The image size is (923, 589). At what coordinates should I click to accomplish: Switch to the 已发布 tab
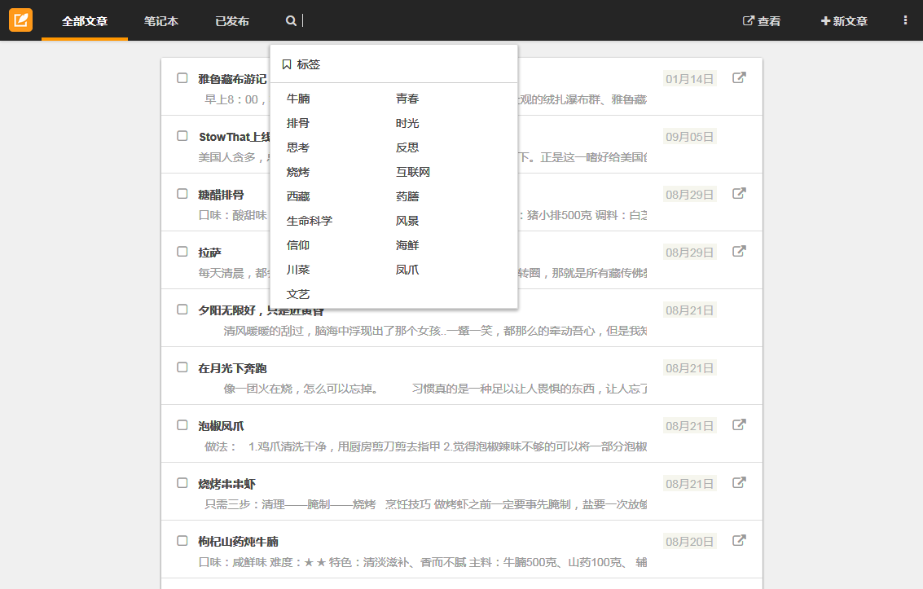click(232, 21)
